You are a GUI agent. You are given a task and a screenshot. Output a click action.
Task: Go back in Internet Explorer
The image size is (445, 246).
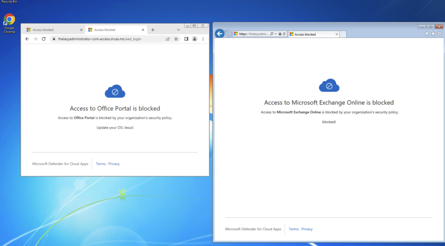pos(219,34)
